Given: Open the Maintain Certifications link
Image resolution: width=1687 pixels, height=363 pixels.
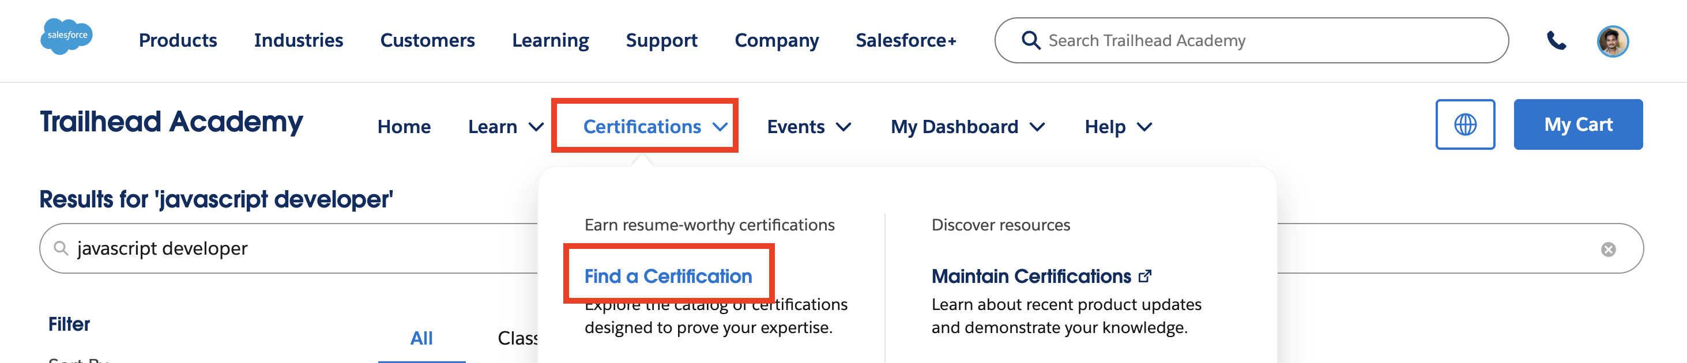Looking at the screenshot, I should pos(1031,277).
